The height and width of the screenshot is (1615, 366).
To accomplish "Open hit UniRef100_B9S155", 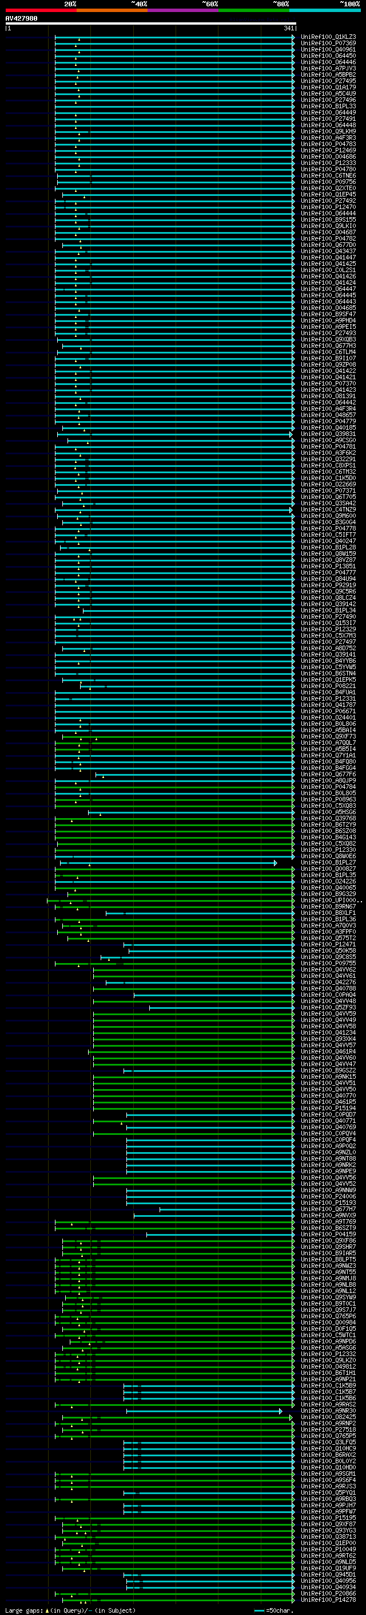I will (328, 219).
